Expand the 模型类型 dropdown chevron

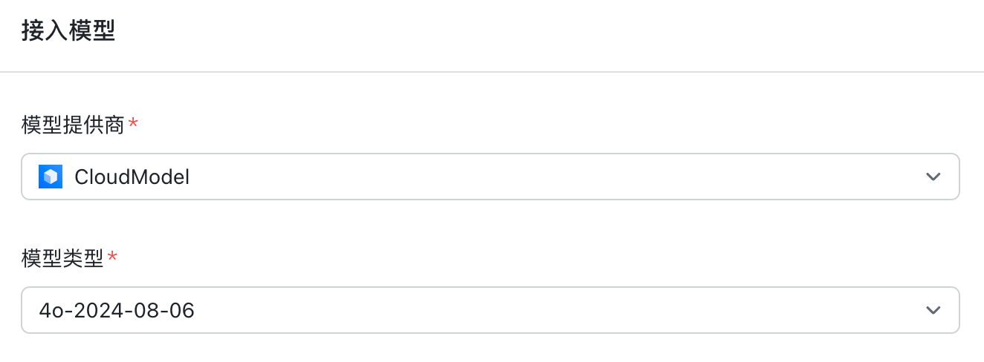pyautogui.click(x=933, y=310)
